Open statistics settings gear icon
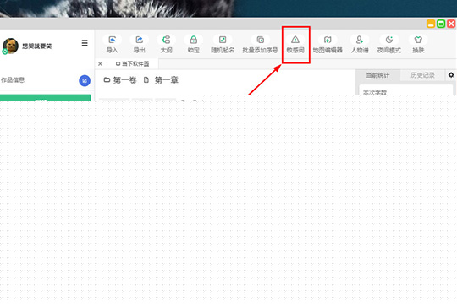 (x=451, y=75)
